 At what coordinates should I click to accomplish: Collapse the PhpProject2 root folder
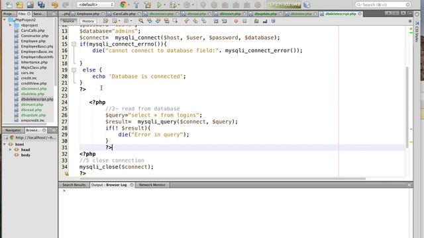tap(5, 20)
